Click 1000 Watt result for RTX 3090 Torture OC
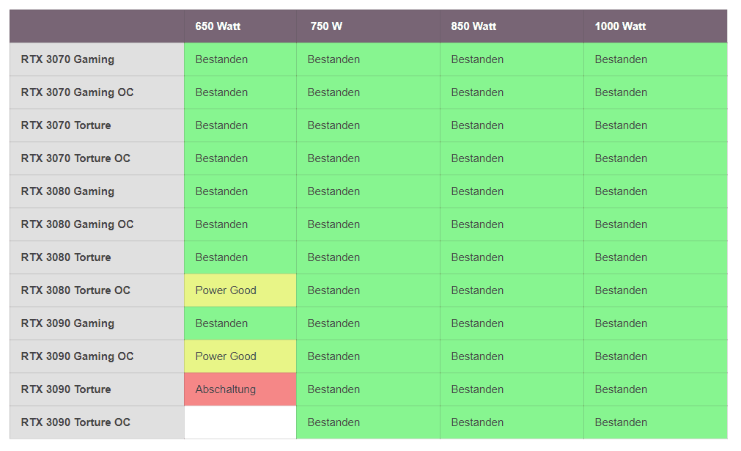 (x=621, y=422)
